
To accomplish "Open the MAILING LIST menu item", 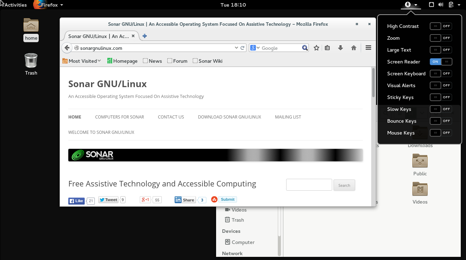I will (288, 117).
